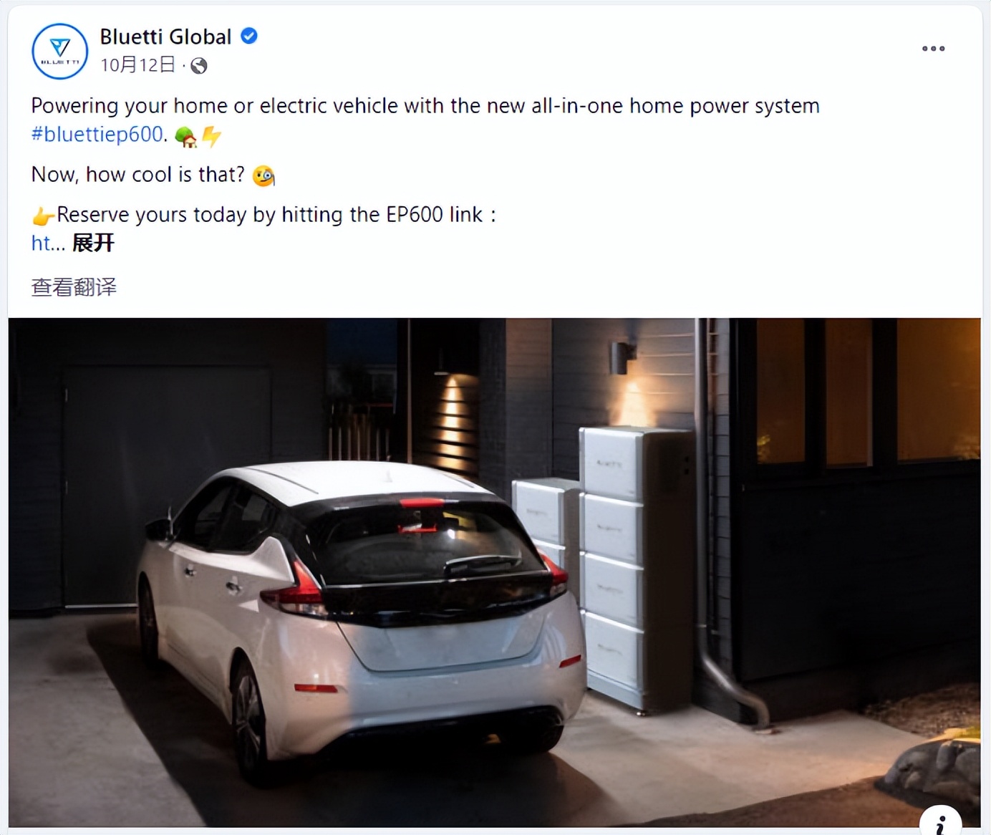Image resolution: width=991 pixels, height=835 pixels.
Task: Click the "Now, how cool is that?" text
Action: click(x=138, y=175)
